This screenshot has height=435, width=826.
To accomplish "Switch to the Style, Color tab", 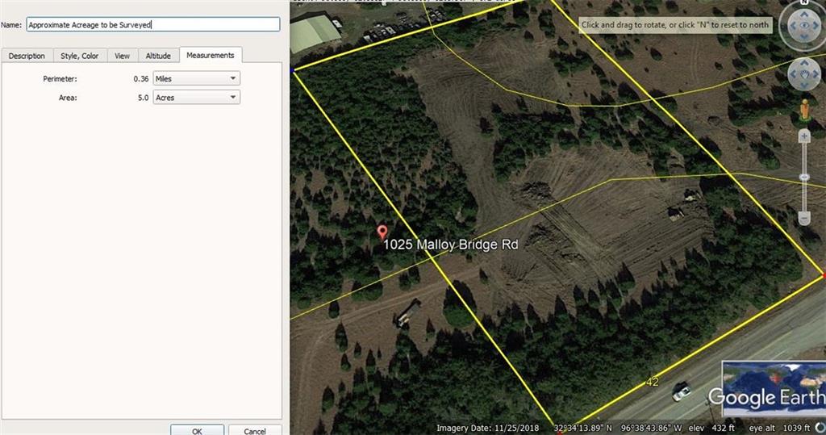I will click(80, 56).
